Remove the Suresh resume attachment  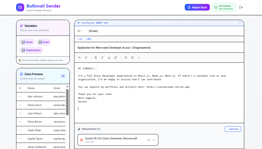(x=154, y=140)
